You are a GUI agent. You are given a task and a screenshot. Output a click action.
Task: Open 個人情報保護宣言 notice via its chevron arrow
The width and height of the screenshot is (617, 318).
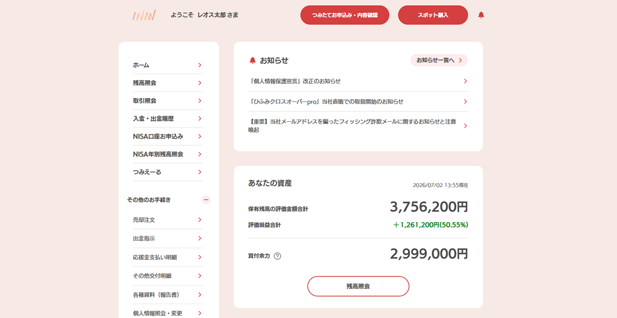(465, 81)
